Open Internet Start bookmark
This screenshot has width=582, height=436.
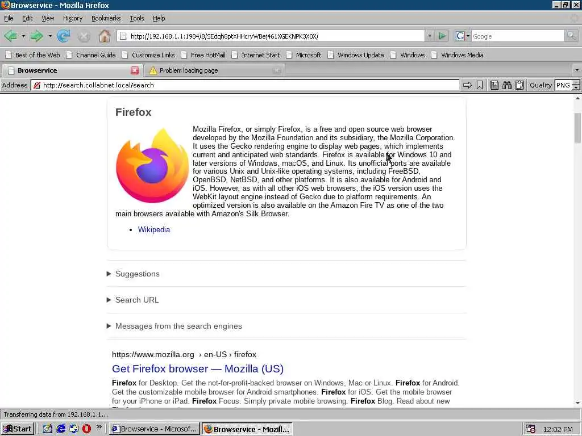click(x=256, y=55)
